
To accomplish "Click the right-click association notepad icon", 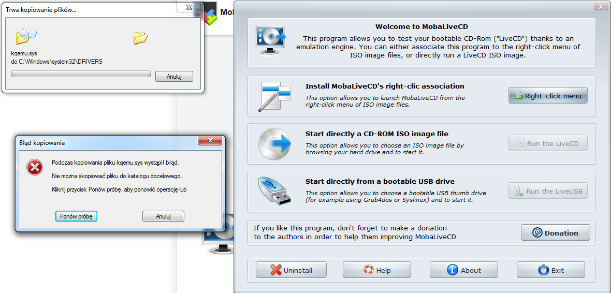I will 275,97.
